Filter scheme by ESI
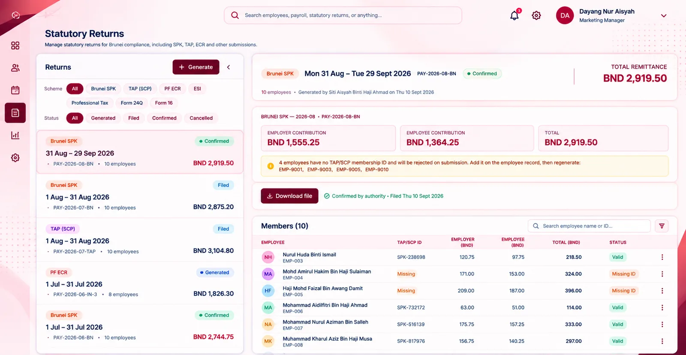686x355 pixels. pos(197,89)
